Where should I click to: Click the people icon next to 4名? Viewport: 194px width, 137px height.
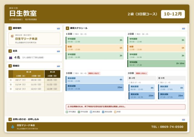click(11, 58)
